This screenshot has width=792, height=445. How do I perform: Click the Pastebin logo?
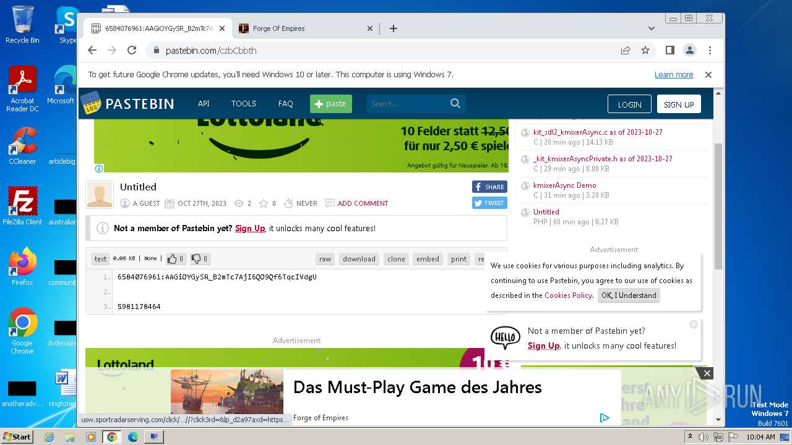click(x=127, y=103)
